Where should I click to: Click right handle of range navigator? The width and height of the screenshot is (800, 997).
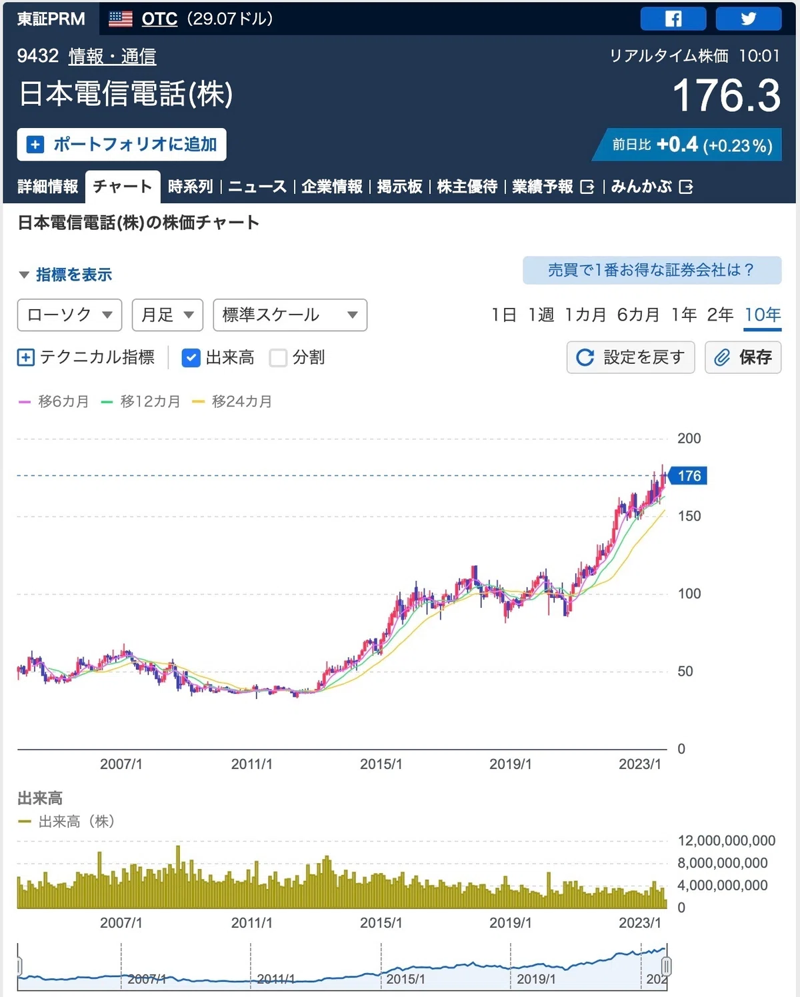666,966
